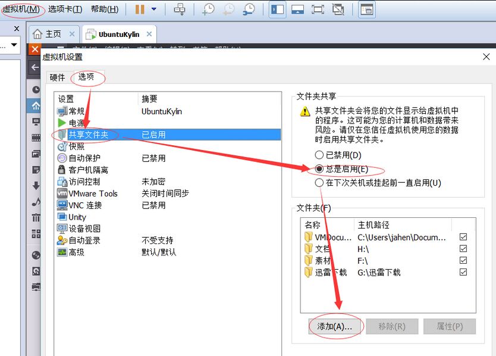The image size is (496, 356).
Task: Select the 高级 settings row
Action: (x=168, y=252)
